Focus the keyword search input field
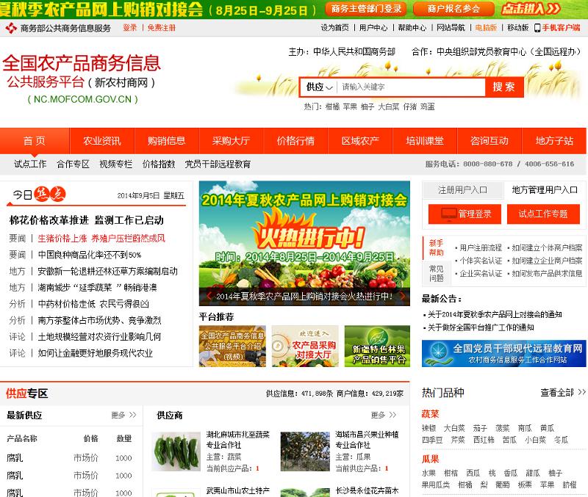Screen dimensions: 588x497 (x=410, y=87)
